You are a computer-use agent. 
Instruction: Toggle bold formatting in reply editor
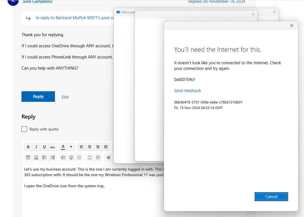[x=28, y=147]
